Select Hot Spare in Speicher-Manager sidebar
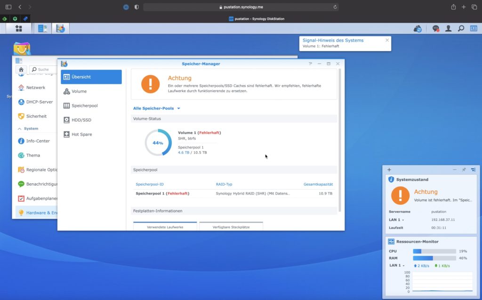 (x=91, y=135)
